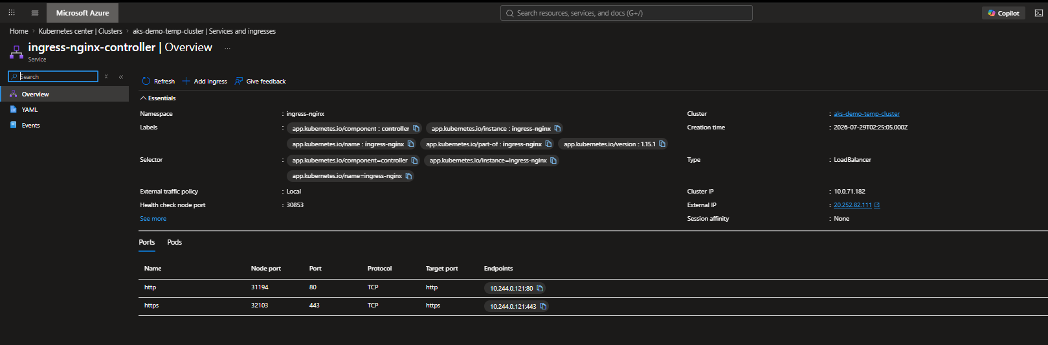
Task: Copy the name : ingress-nginx label
Action: pos(410,144)
